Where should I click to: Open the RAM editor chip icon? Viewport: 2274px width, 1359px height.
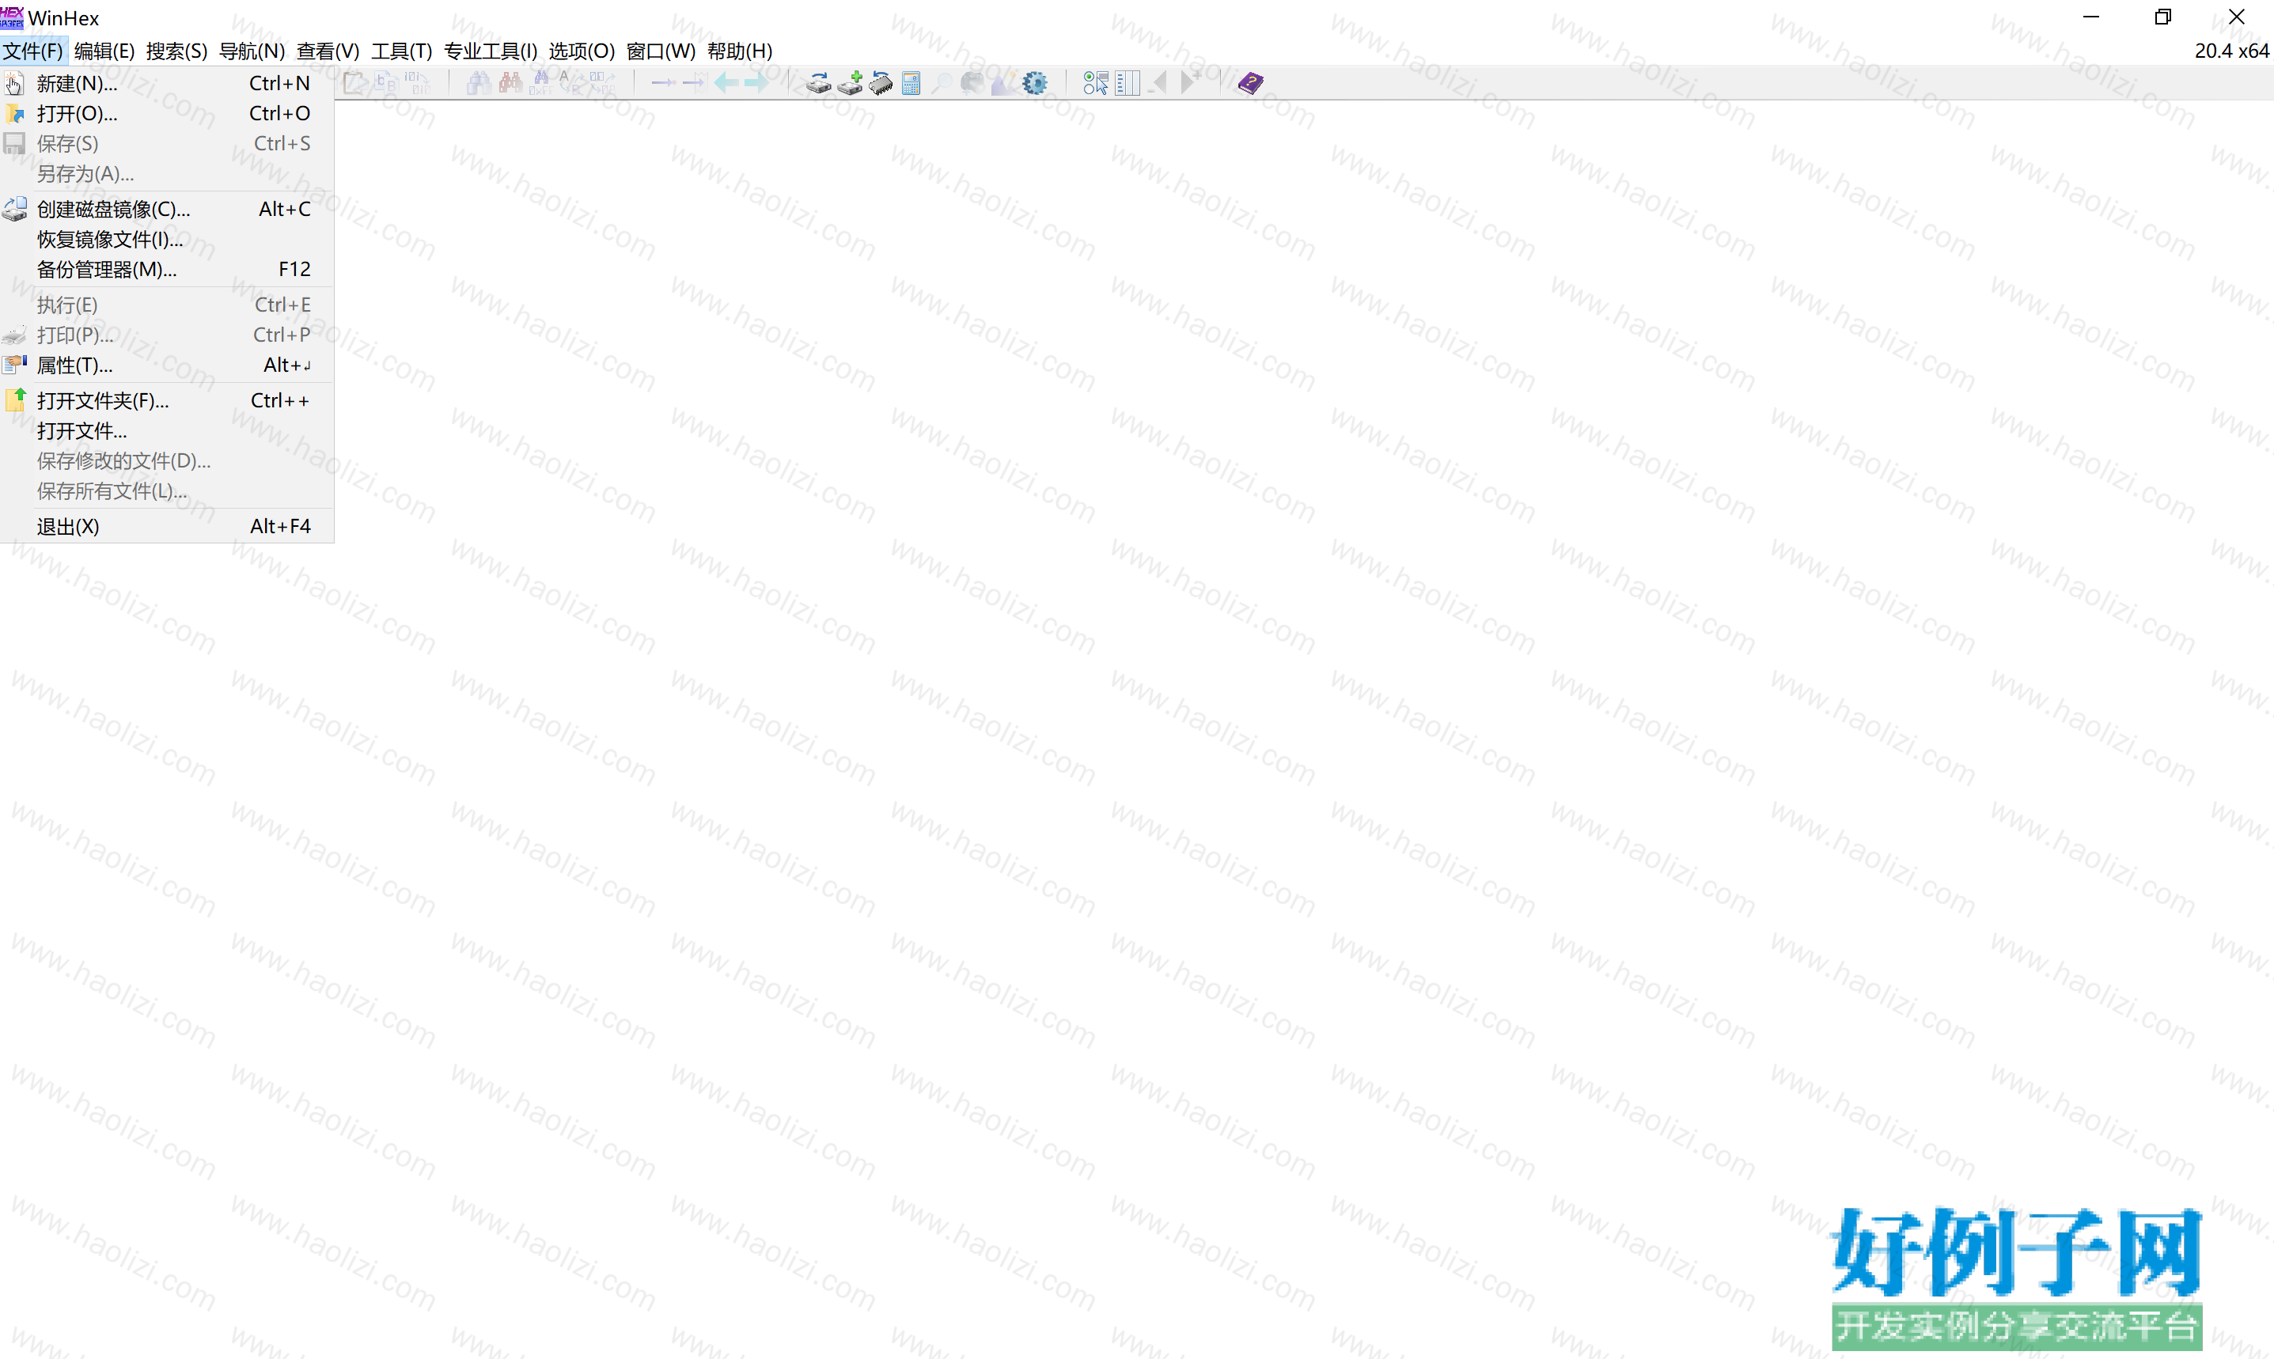(881, 83)
